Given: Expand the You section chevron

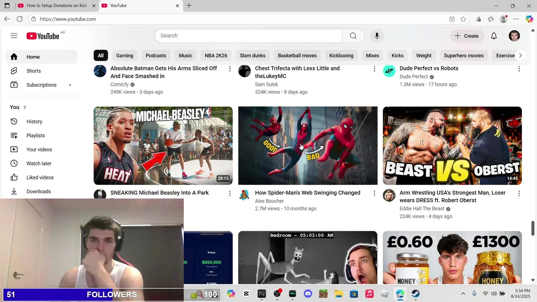Looking at the screenshot, I should click(25, 107).
